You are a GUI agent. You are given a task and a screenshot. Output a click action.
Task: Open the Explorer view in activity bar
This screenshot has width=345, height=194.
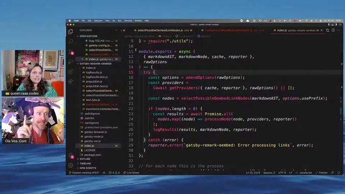pos(71,32)
